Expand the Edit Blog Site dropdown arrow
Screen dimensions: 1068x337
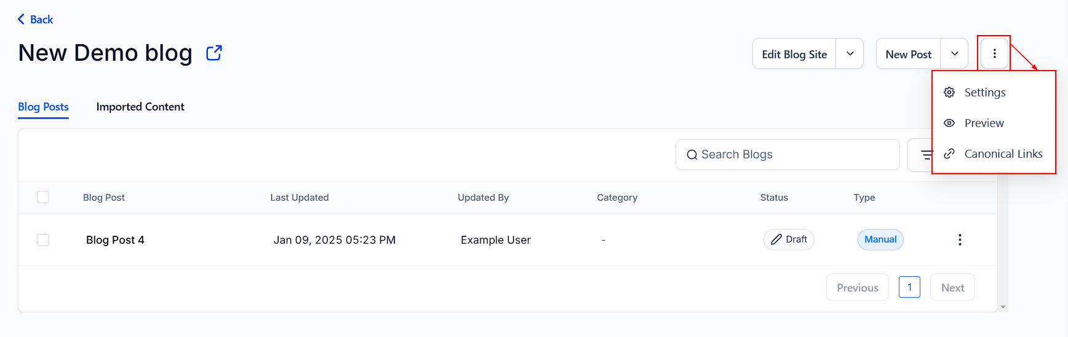(x=850, y=53)
